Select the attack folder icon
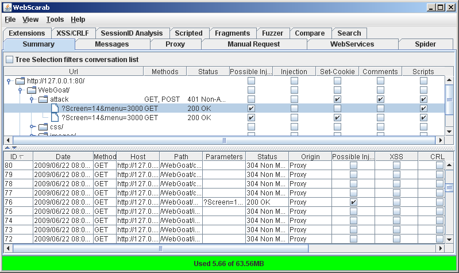 44,99
